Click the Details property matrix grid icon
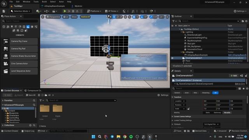Screen dimensions: 249x140 coord(240,88)
